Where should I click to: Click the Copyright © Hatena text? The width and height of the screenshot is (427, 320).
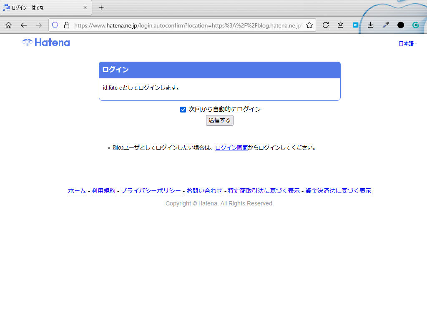[x=219, y=203]
